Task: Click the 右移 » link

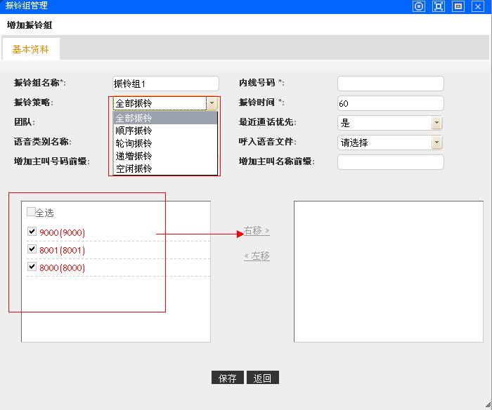Action: tap(257, 230)
